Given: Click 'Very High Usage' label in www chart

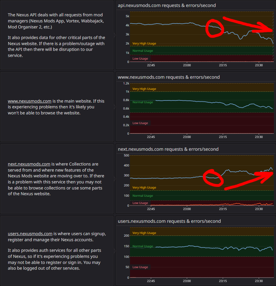Looking at the screenshot, I should pos(144,89).
